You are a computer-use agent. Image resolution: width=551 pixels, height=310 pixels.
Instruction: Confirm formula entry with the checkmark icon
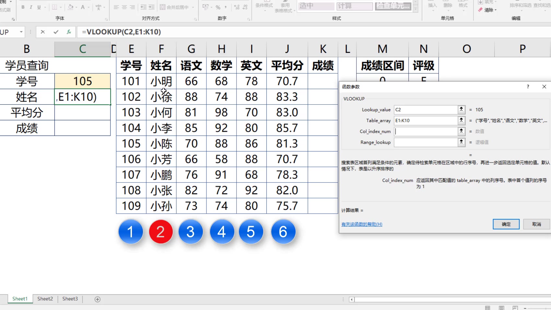pyautogui.click(x=56, y=32)
